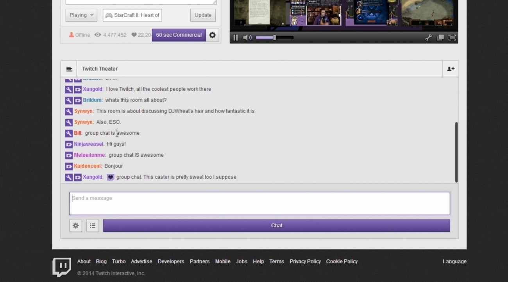Image resolution: width=508 pixels, height=282 pixels.
Task: Click Brildum's username
Action: pyautogui.click(x=92, y=100)
